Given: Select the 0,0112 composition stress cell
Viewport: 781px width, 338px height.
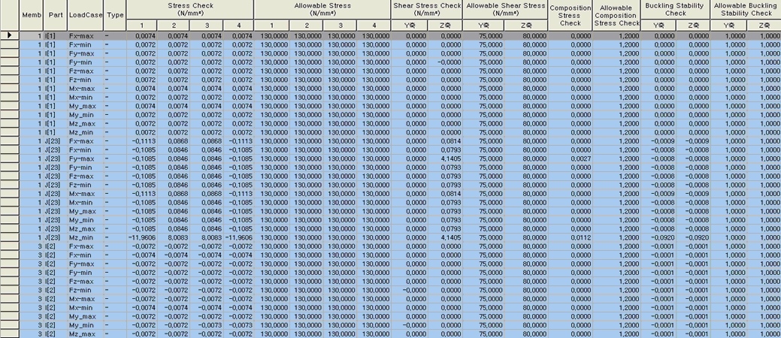Looking at the screenshot, I should pyautogui.click(x=571, y=237).
